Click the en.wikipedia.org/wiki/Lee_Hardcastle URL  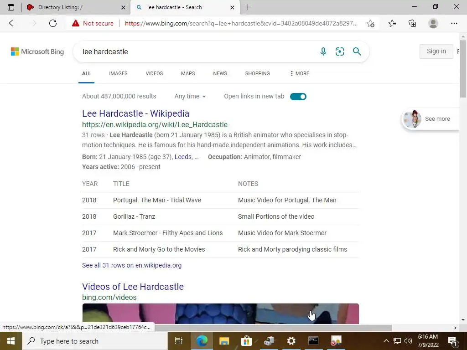pos(155,125)
